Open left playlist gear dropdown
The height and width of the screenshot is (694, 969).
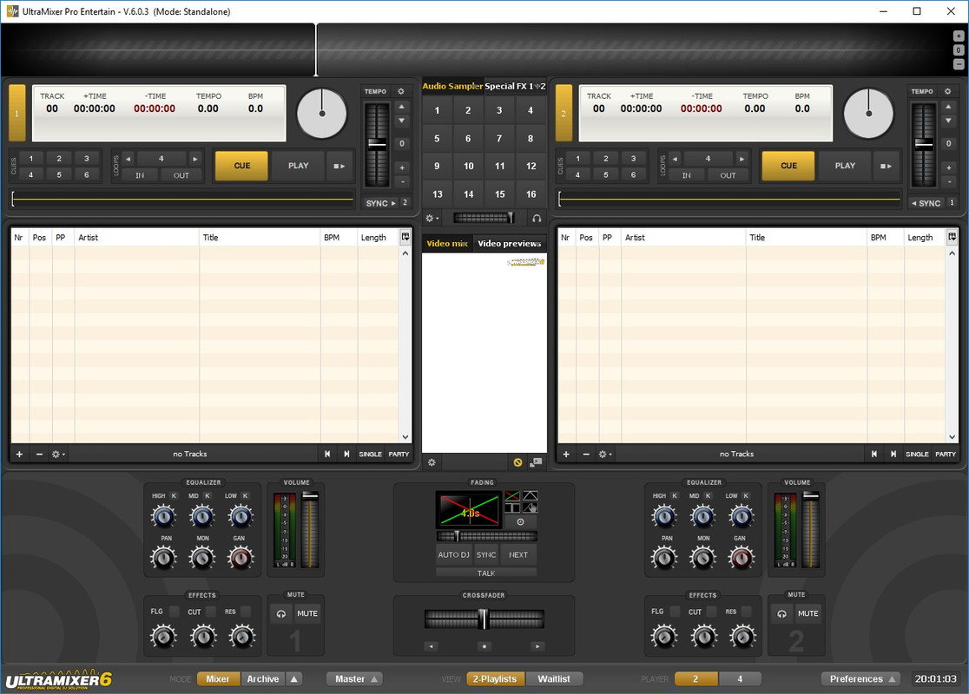[x=58, y=454]
